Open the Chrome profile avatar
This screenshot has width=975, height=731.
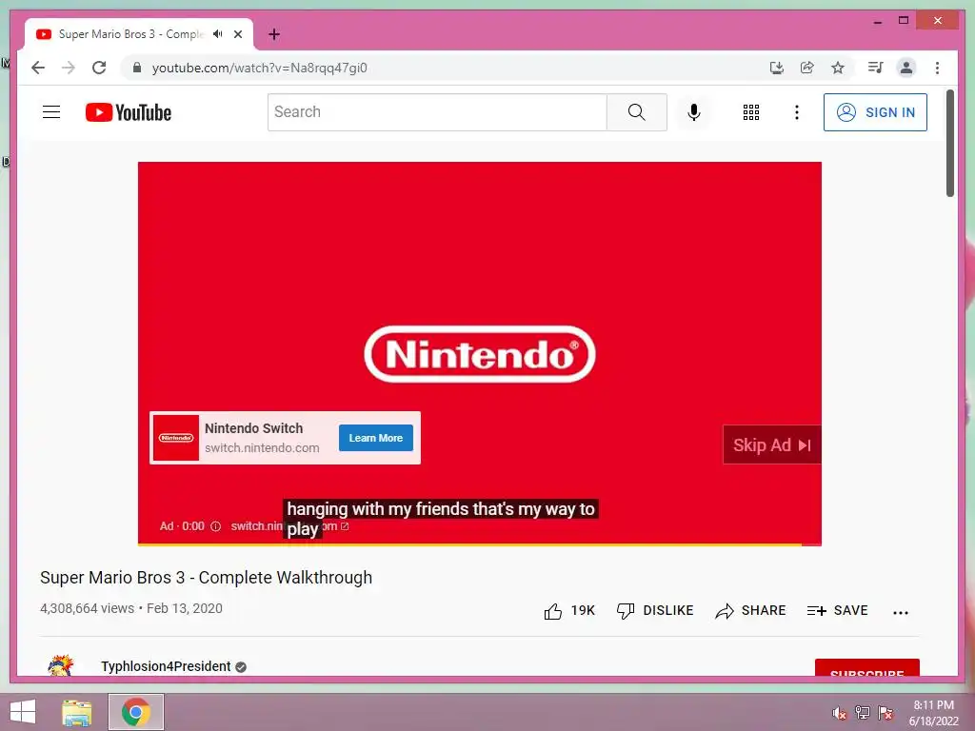click(906, 68)
